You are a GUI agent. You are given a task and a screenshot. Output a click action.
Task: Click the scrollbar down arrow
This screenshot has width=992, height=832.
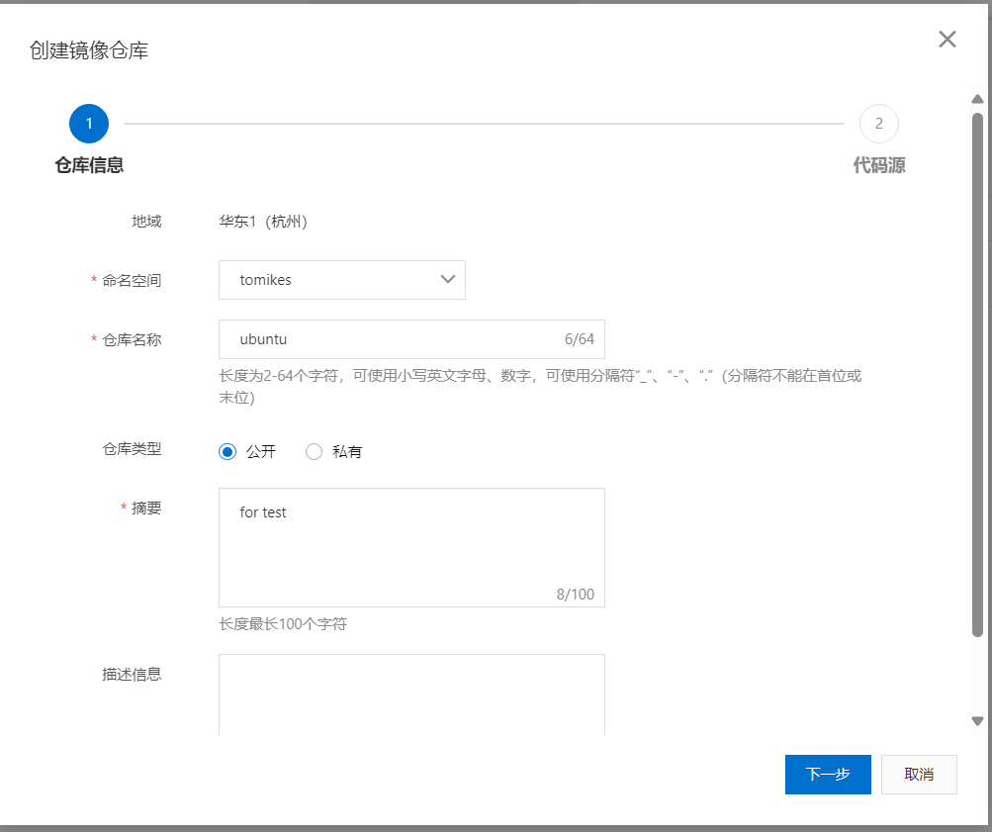pos(977,720)
